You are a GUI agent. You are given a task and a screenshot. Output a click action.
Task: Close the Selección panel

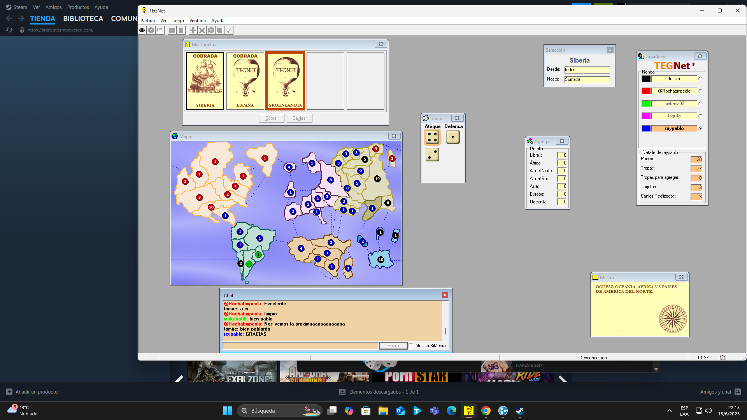pos(610,50)
